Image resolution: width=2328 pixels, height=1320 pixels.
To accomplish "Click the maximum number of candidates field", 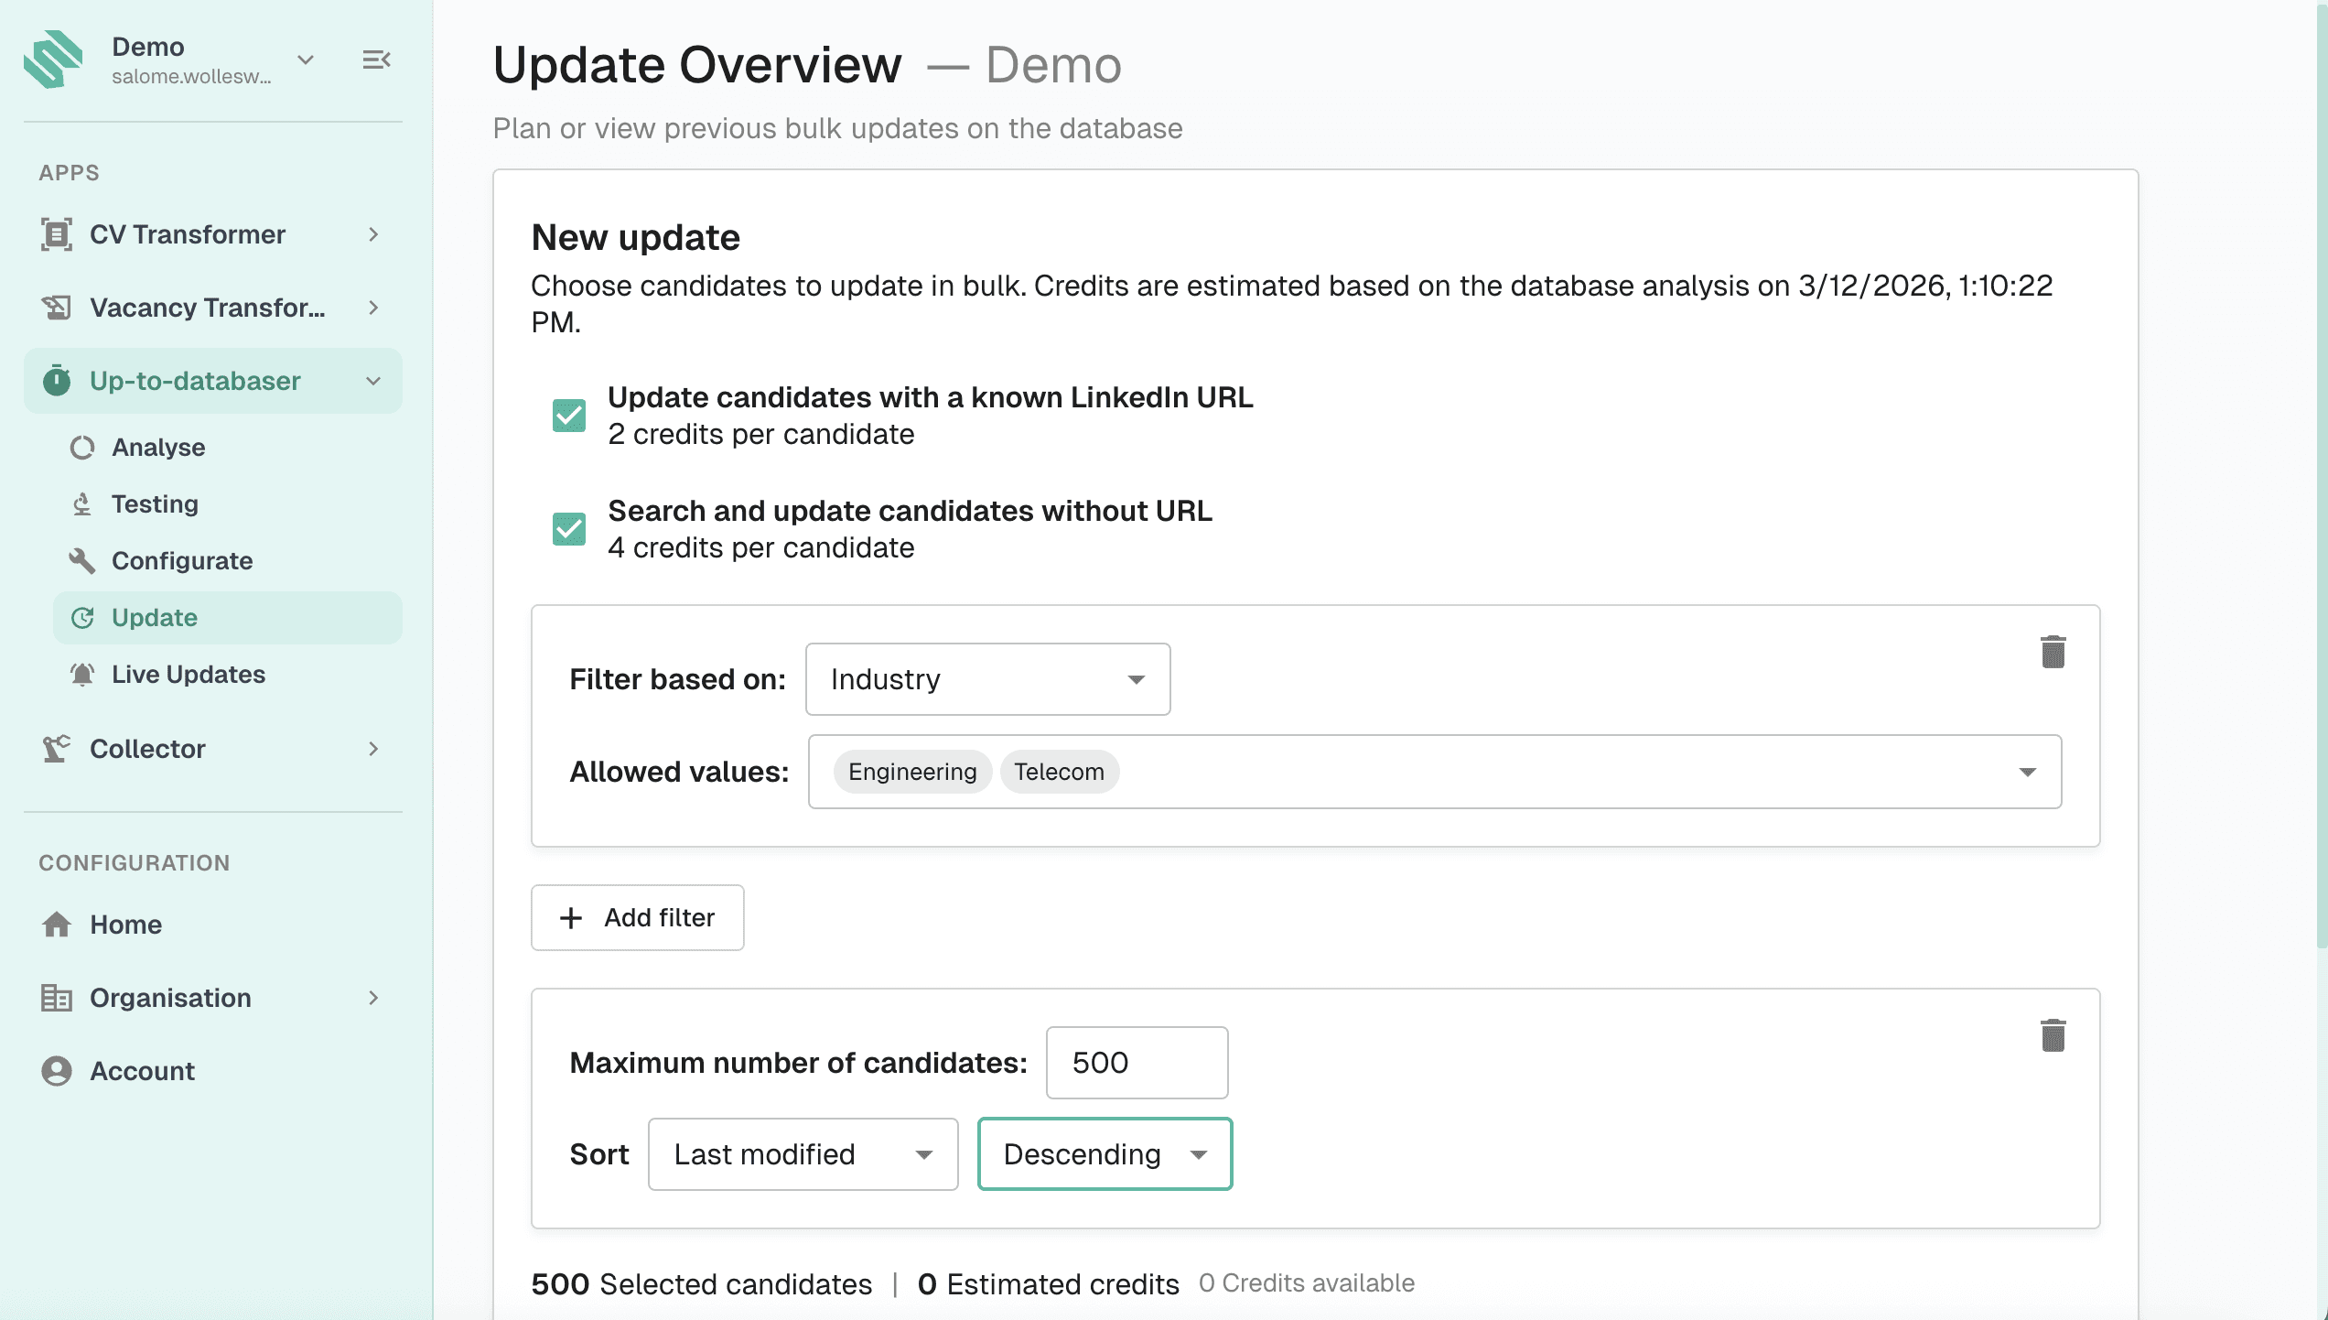I will point(1137,1063).
